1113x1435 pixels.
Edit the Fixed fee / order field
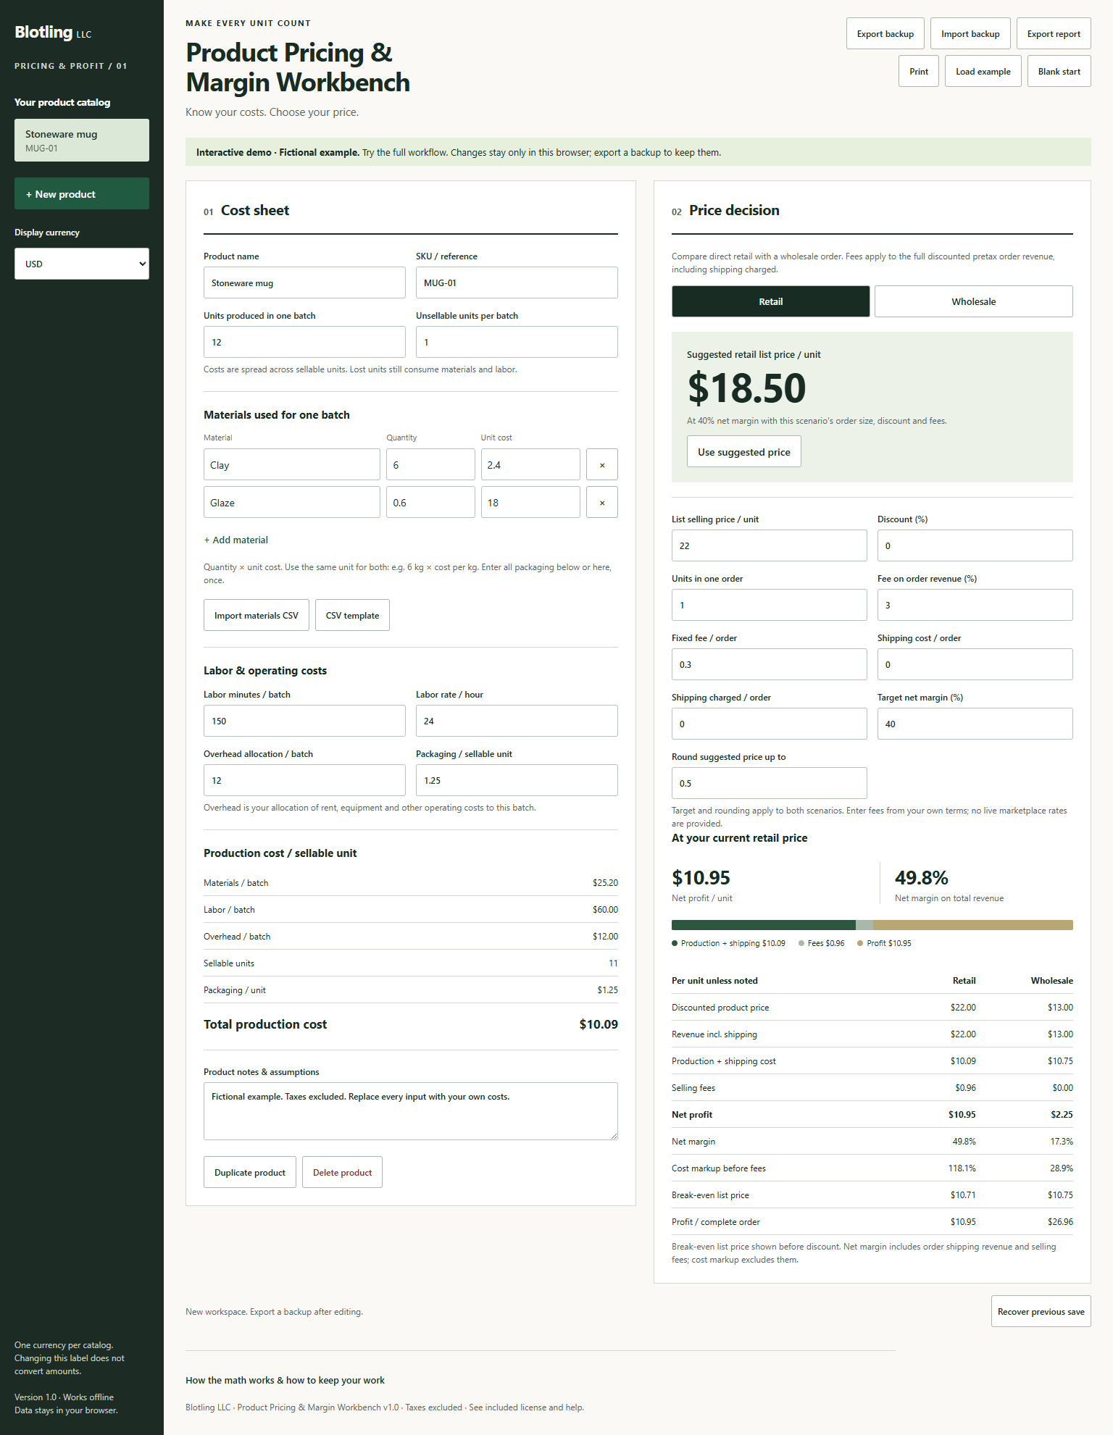point(769,664)
